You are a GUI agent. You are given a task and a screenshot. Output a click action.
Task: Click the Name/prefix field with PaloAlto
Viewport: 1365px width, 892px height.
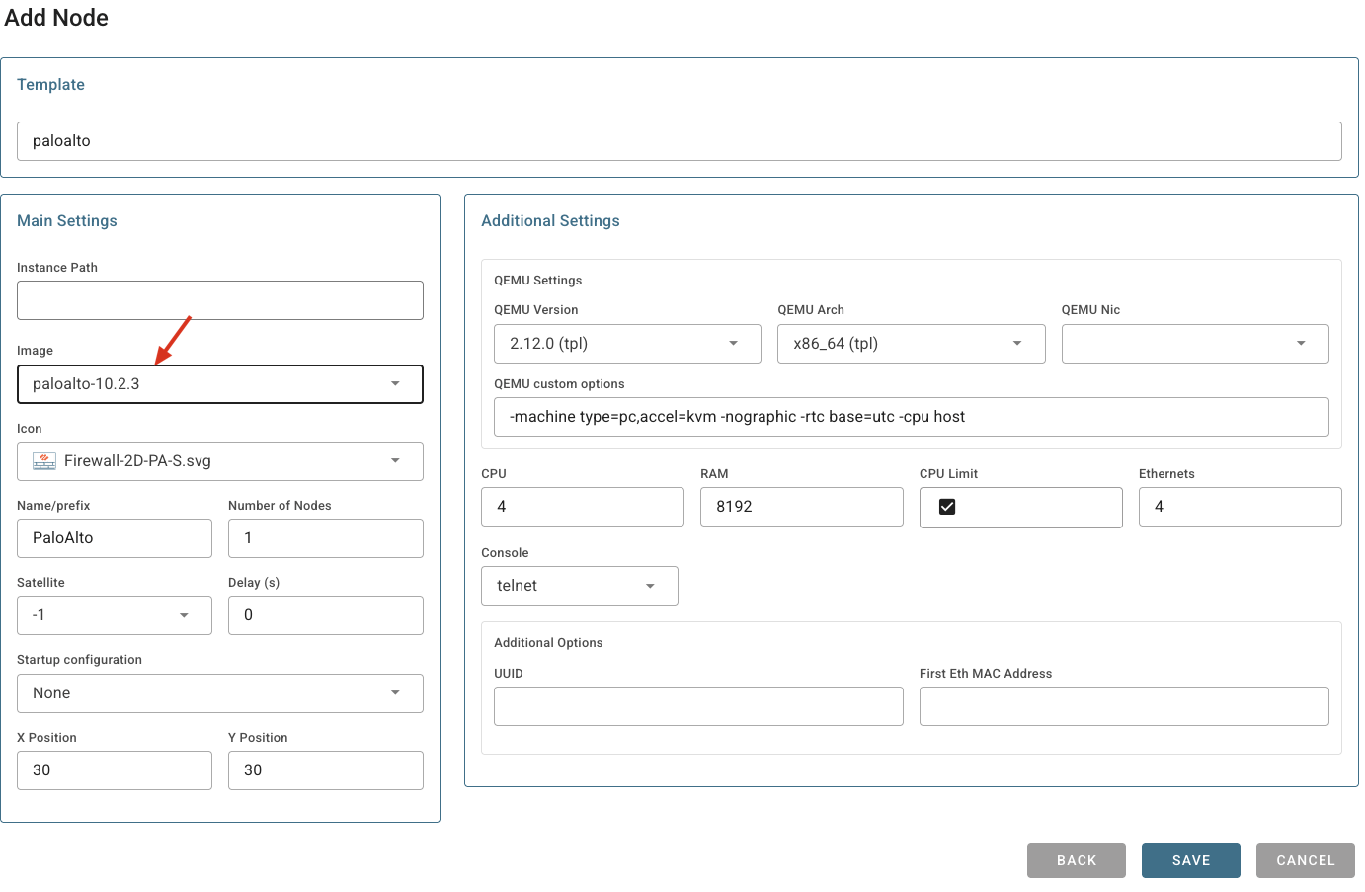click(x=114, y=538)
